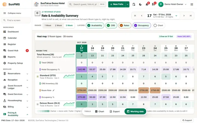Click the SunTatva Demo Hotel logo
This screenshot has height=123, width=197.
(x=36, y=4)
